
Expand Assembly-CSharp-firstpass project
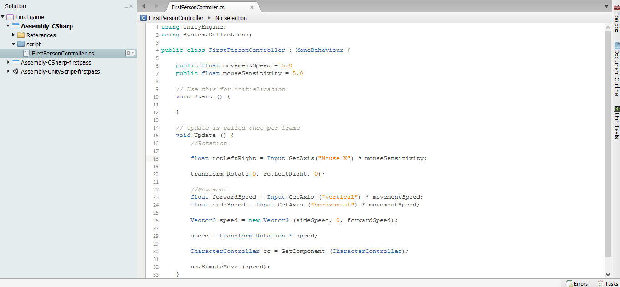8,62
